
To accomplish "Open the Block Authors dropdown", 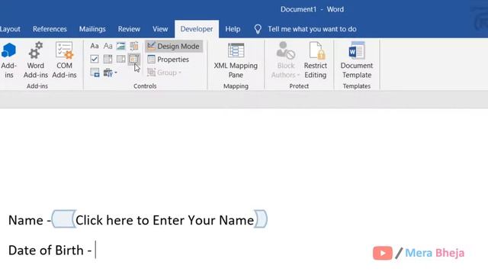I will [x=285, y=60].
